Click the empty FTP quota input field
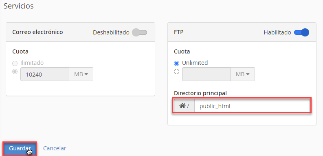The width and height of the screenshot is (323, 156). pos(207,74)
